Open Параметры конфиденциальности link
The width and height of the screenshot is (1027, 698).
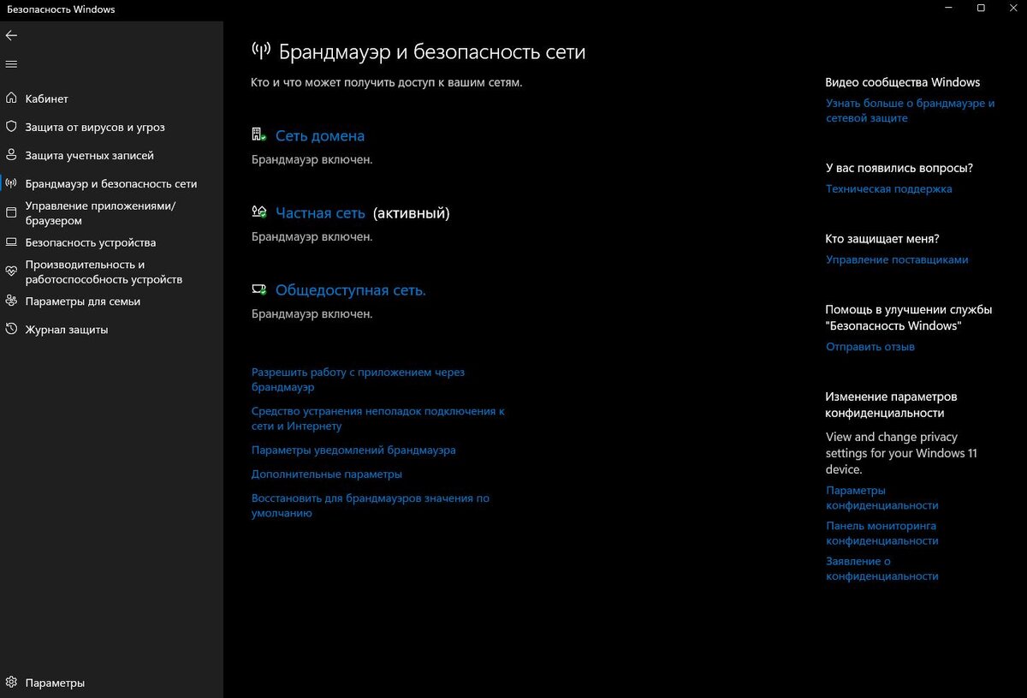pyautogui.click(x=882, y=498)
